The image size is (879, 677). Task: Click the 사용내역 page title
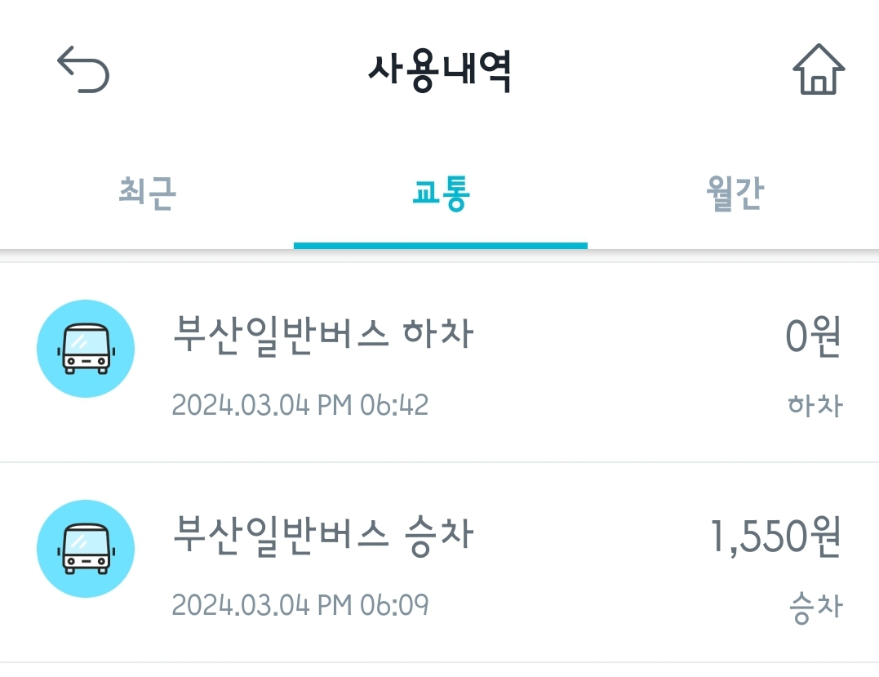[x=439, y=72]
